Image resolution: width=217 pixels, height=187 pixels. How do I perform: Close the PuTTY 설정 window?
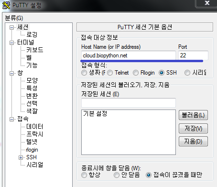[x=207, y=3]
